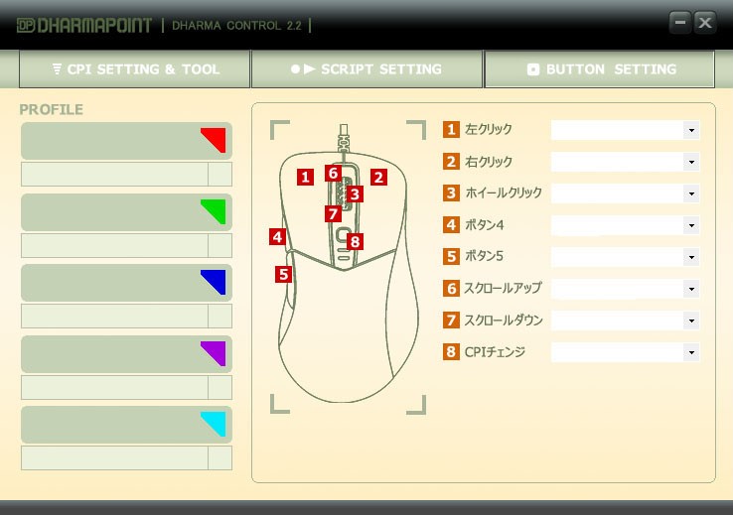Screen dimensions: 733x515
Task: Select the red profile button
Action: coord(126,141)
